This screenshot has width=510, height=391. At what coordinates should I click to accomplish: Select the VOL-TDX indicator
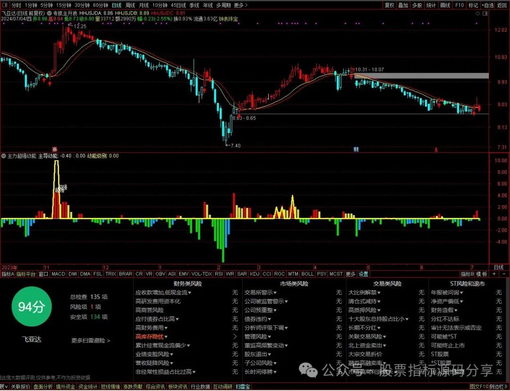coord(202,274)
